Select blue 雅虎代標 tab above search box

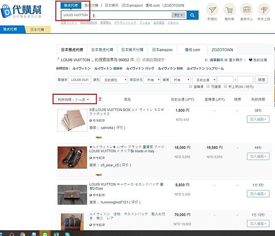[71, 5]
